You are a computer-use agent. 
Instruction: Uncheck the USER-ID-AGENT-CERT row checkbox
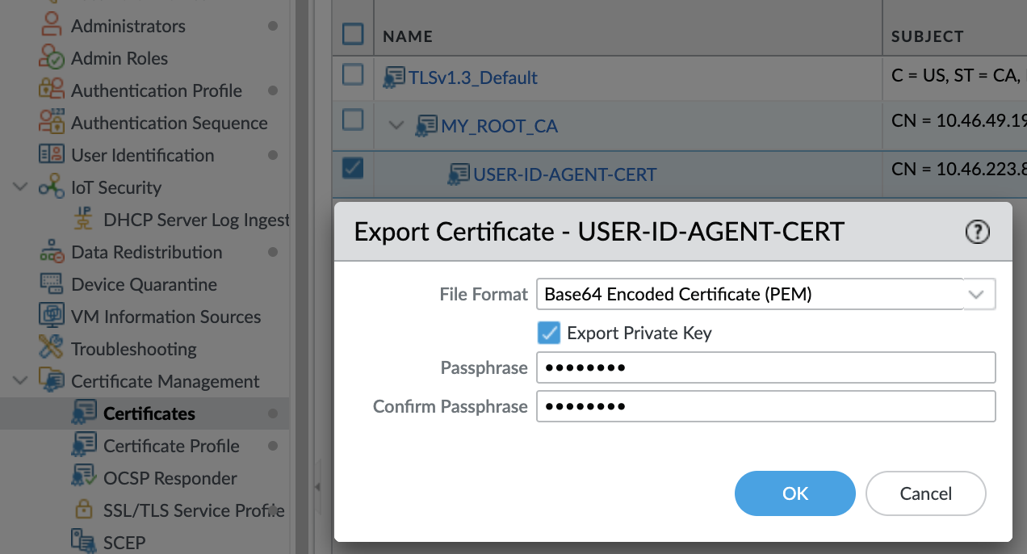pyautogui.click(x=352, y=168)
